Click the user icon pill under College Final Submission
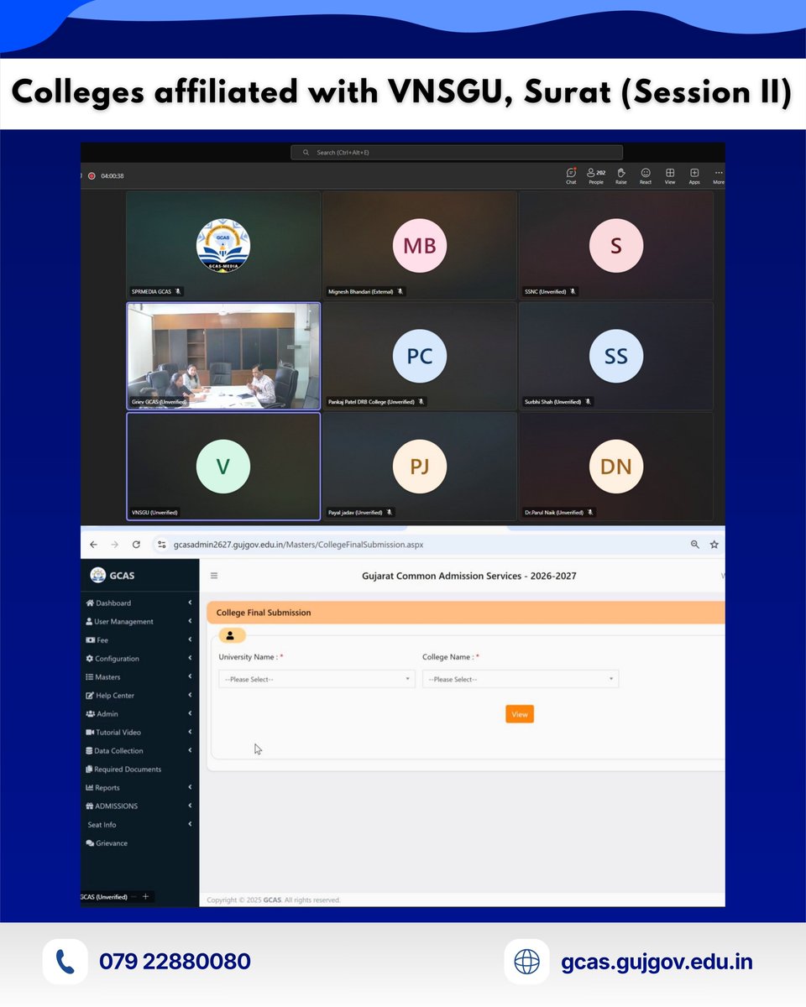 point(232,635)
